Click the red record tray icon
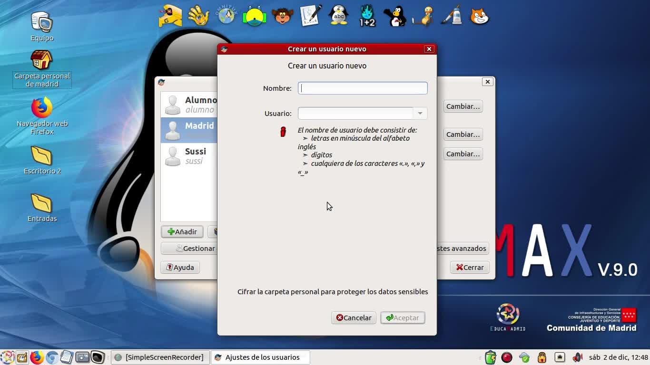The width and height of the screenshot is (650, 365). tap(507, 357)
